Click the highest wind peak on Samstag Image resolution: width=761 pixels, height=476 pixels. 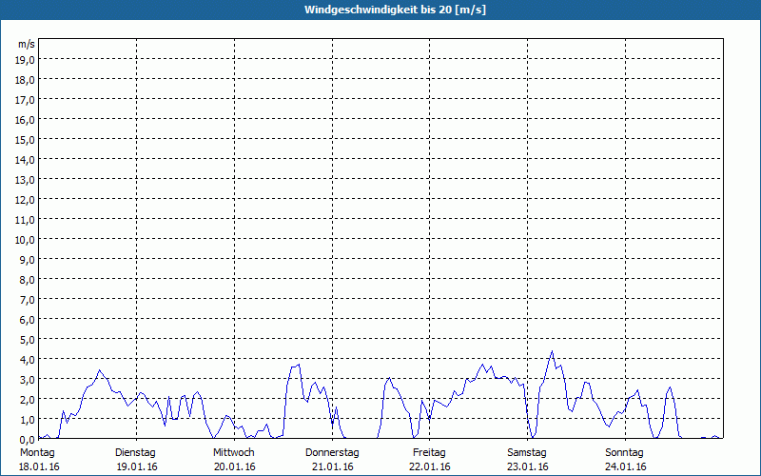click(x=552, y=351)
